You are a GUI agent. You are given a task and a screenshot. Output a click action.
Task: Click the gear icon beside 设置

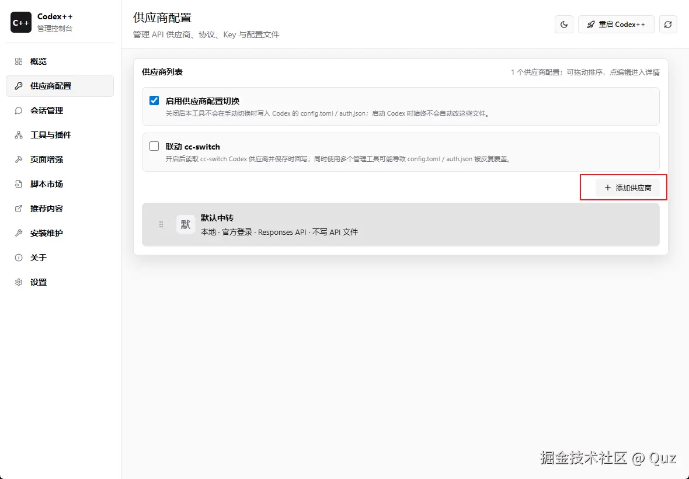19,282
